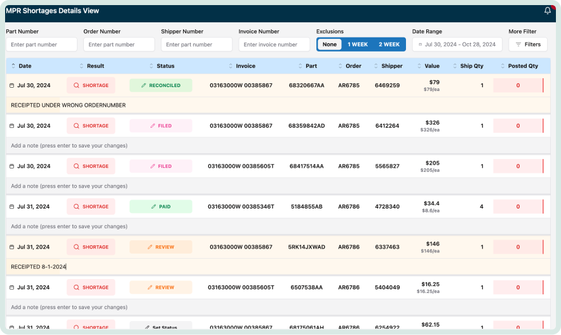
Task: Click sort arrows beside Ship Qty header
Action: [x=454, y=66]
